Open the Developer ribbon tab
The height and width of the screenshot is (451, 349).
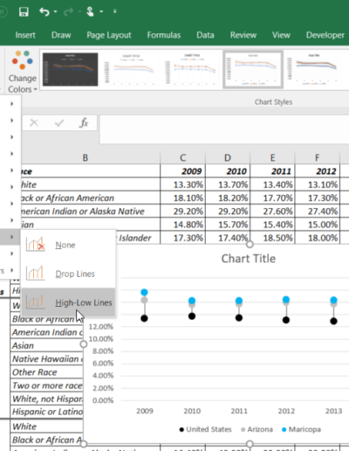pyautogui.click(x=325, y=35)
